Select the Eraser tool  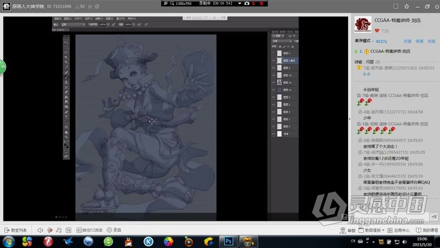(x=66, y=92)
